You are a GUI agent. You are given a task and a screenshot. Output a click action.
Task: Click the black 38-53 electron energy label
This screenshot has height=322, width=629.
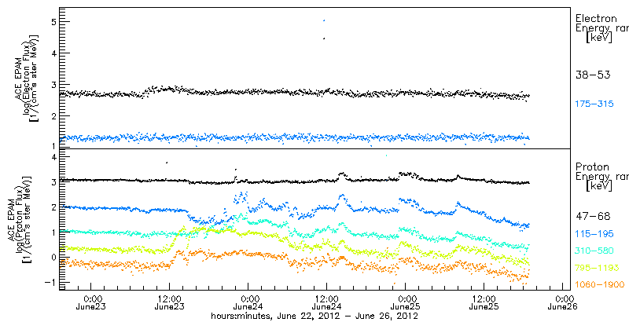pyautogui.click(x=593, y=75)
